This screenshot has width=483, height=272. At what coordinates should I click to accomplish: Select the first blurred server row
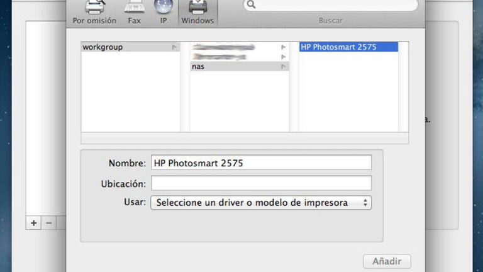click(240, 47)
